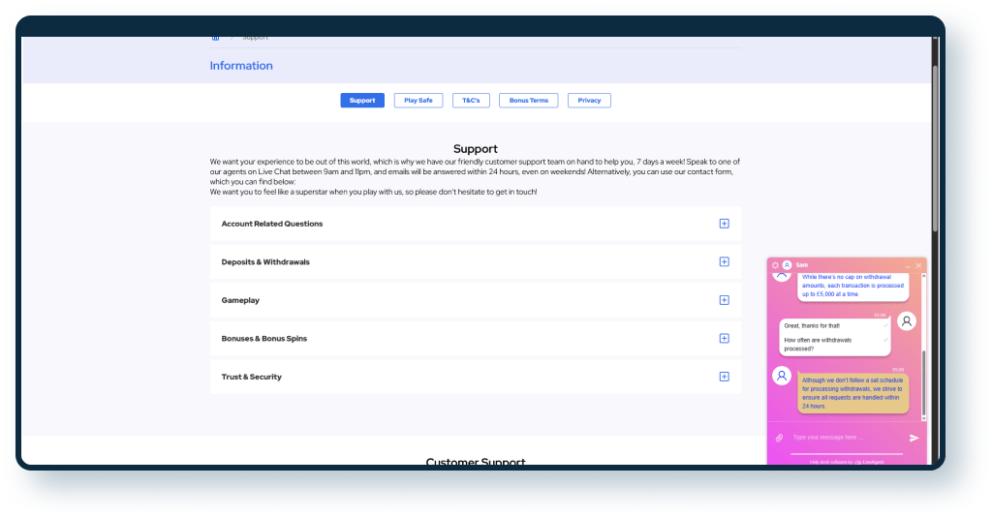The height and width of the screenshot is (517, 992).
Task: Open the Gameplay accordion
Action: [724, 300]
